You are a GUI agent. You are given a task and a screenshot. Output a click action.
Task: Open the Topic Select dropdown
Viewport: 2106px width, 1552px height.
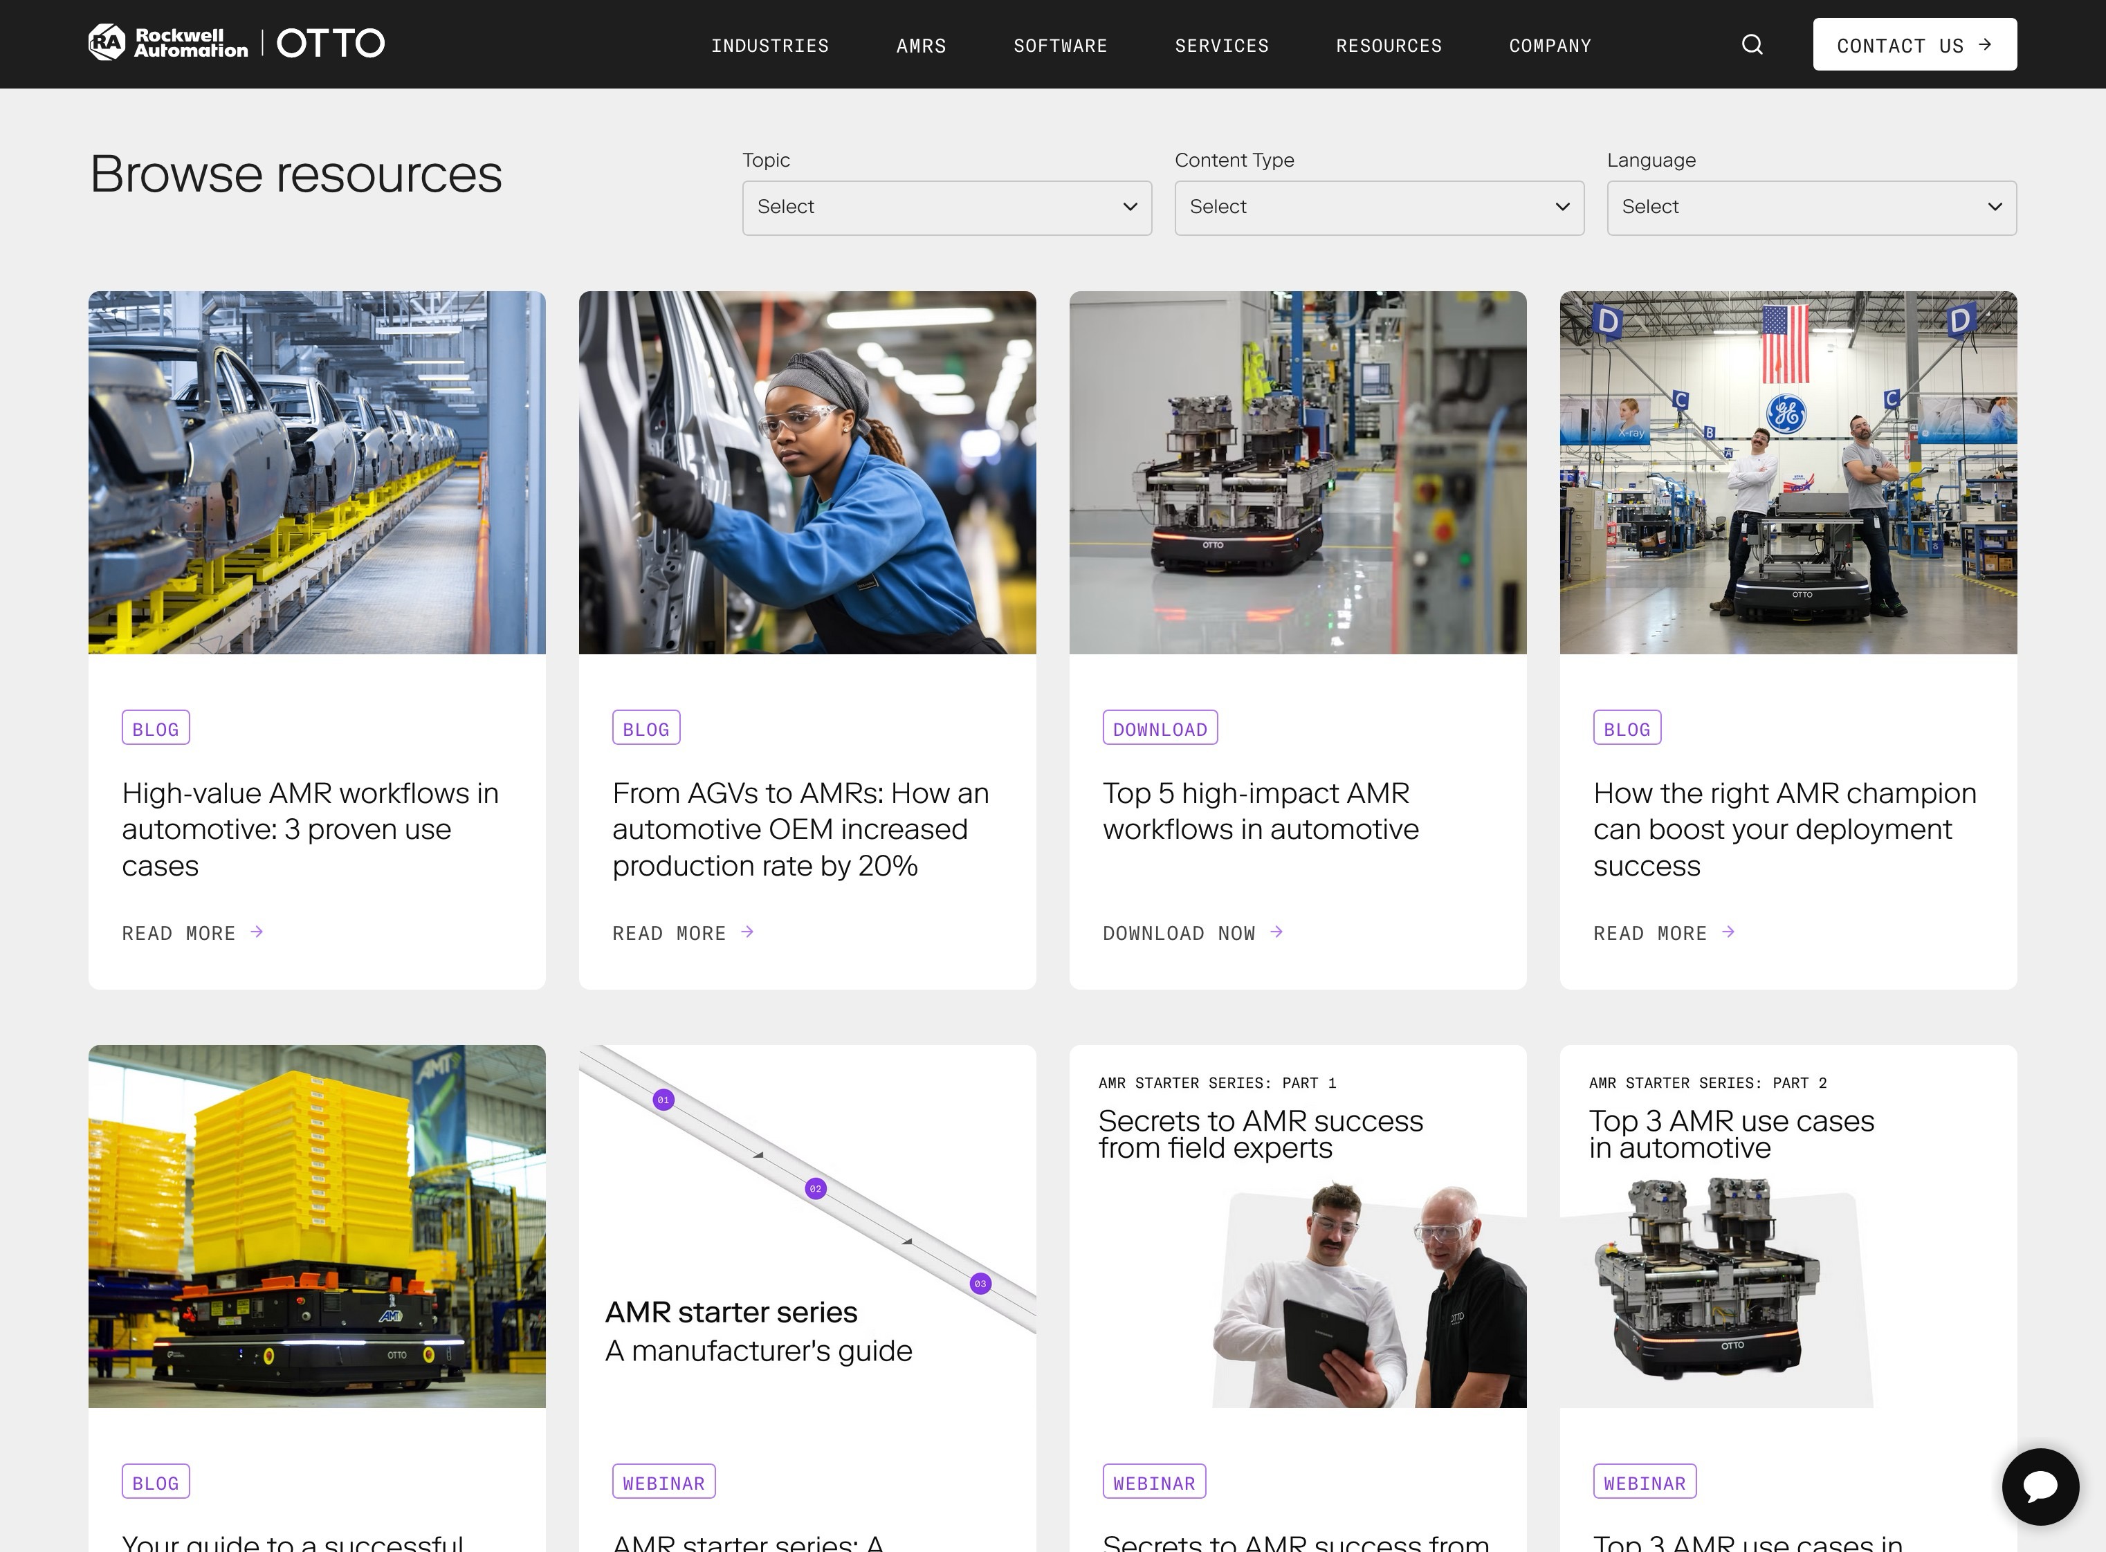(x=945, y=207)
